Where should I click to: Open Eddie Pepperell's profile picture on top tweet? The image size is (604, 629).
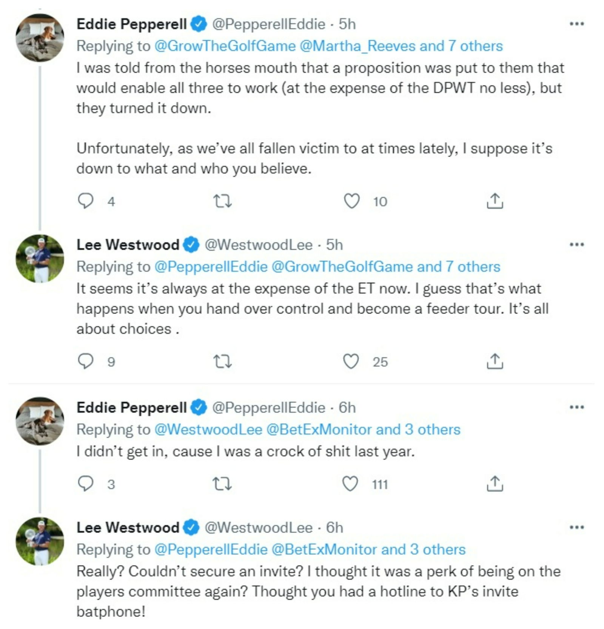click(x=40, y=38)
